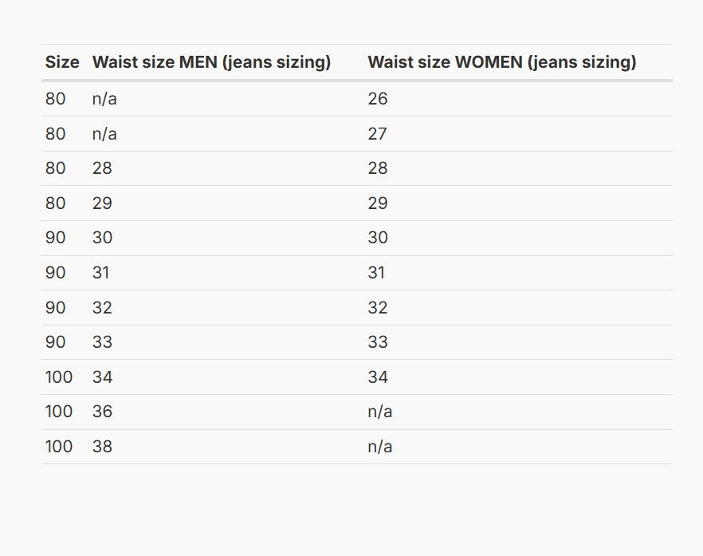Click women's waist value 29
Screen dimensions: 703x556
pos(378,203)
